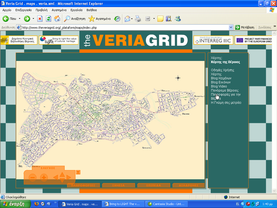
Task: Open the Πανόραμα Βέροιας link
Action: click(x=225, y=90)
